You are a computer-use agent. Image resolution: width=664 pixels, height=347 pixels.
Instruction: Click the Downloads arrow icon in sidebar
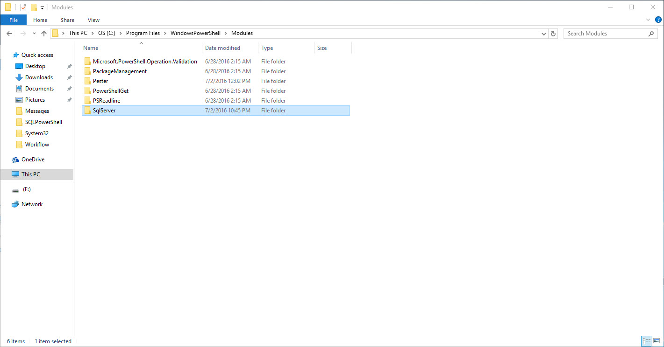(19, 77)
